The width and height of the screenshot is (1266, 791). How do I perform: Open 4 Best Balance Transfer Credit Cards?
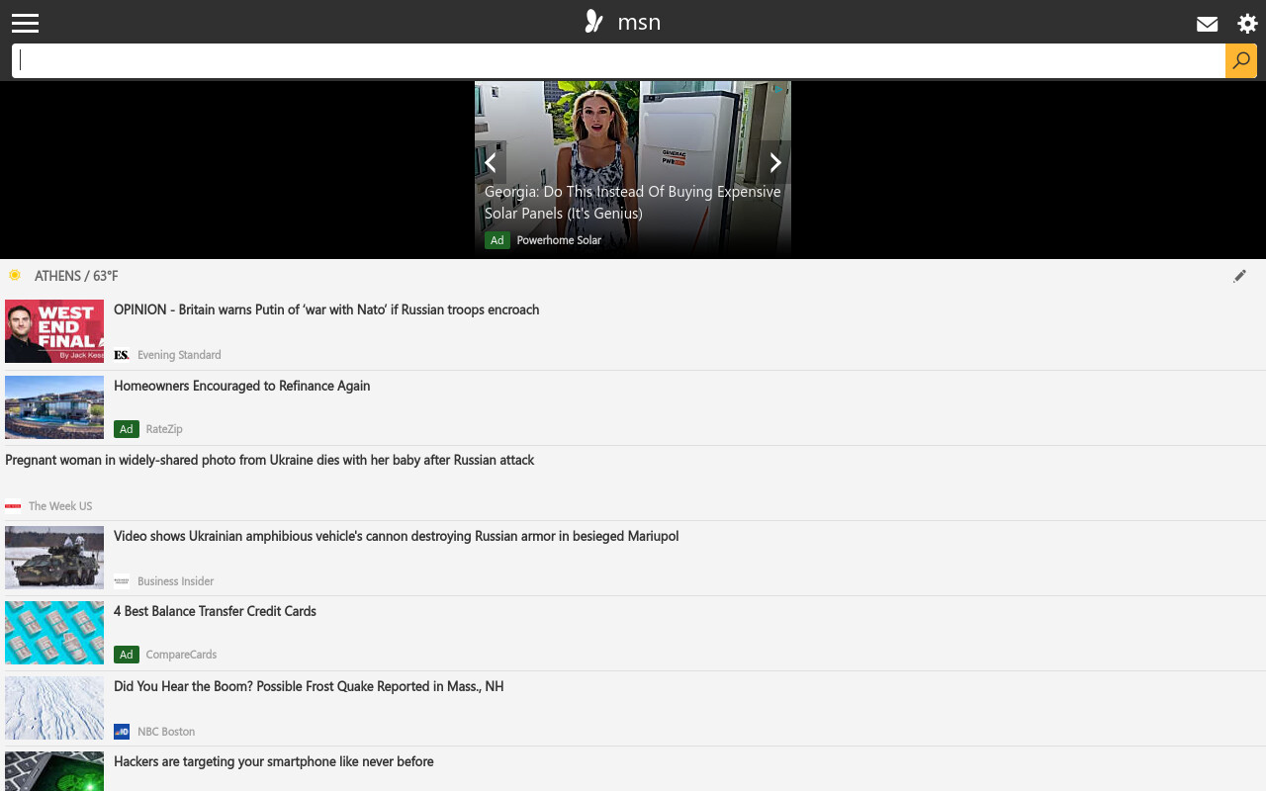coord(215,611)
